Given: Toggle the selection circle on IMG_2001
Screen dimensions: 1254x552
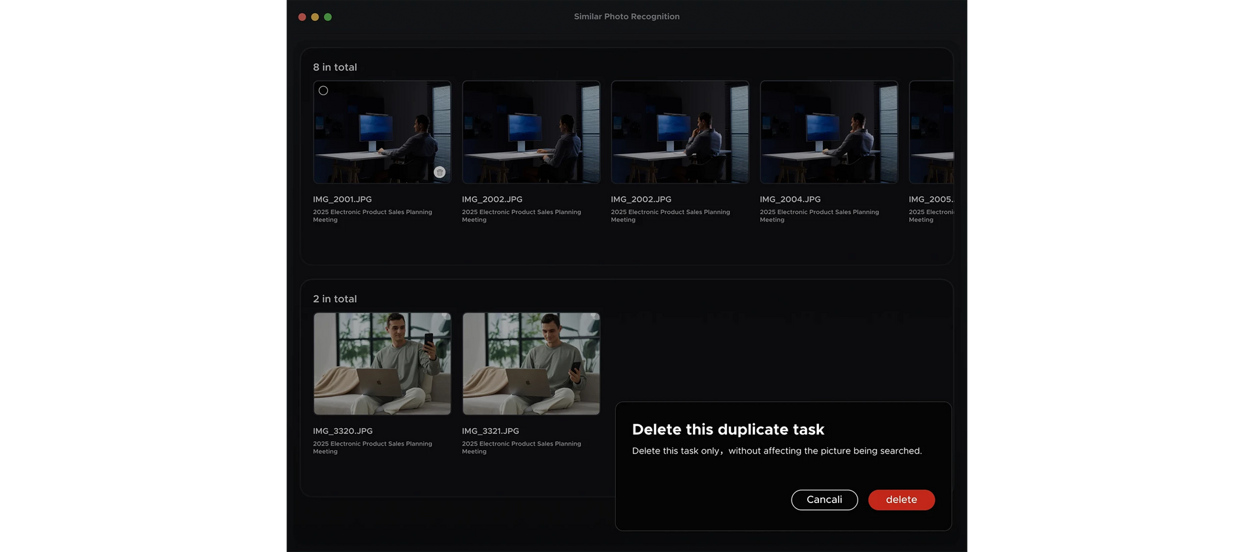Looking at the screenshot, I should [x=323, y=91].
